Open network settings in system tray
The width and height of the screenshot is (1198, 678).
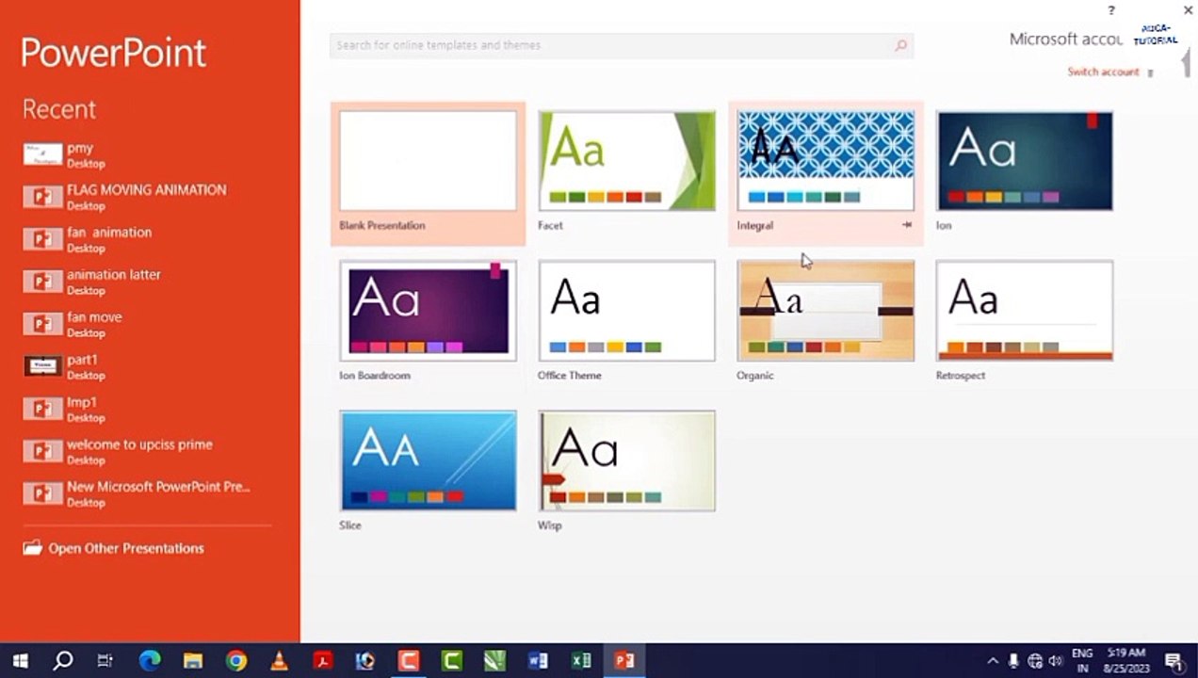tap(1035, 661)
